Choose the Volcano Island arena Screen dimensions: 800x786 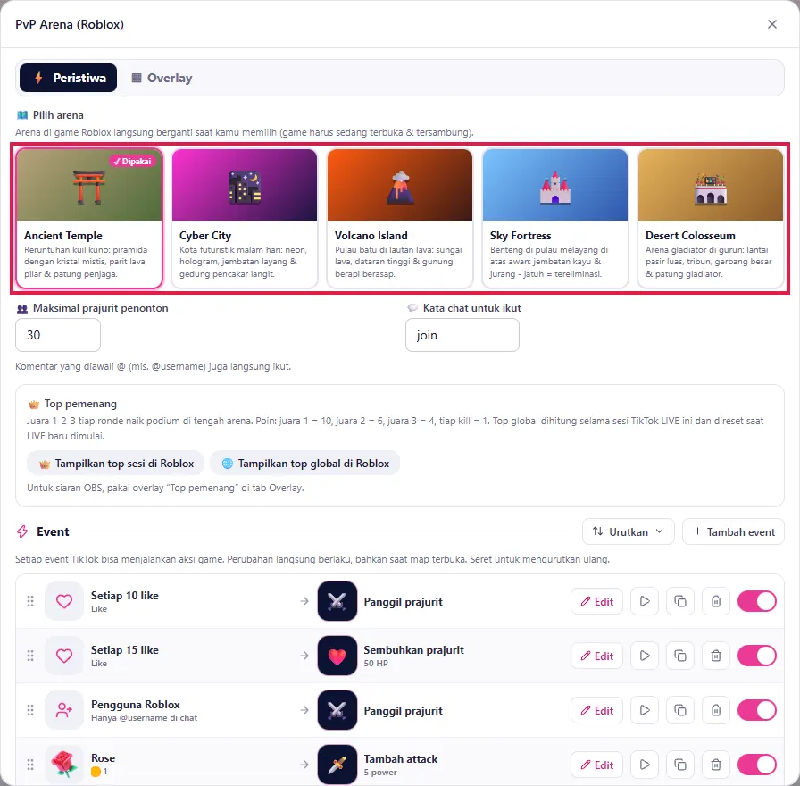click(x=400, y=219)
